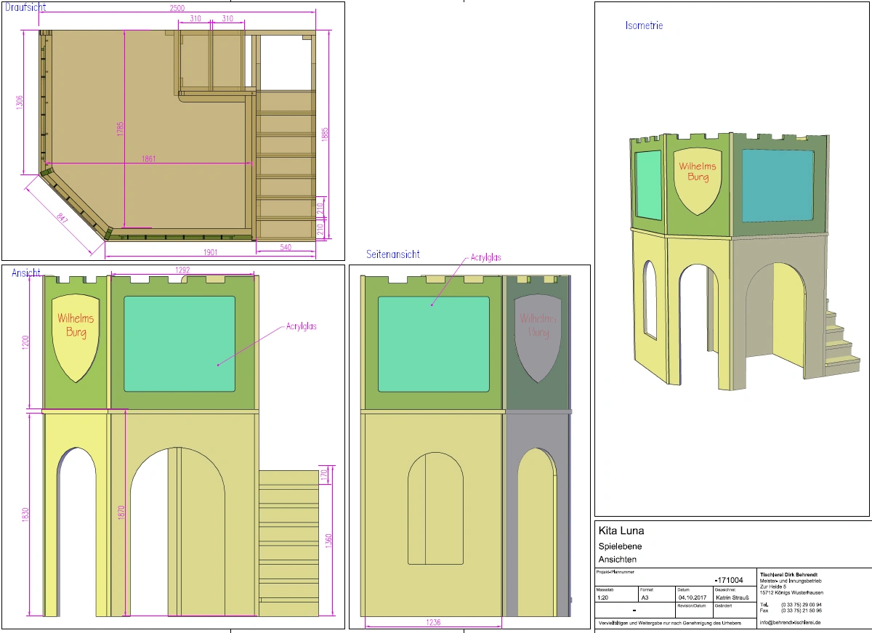Select the Acrylglas label in the Ansicht view
Viewport: 872px width, 633px height.
(302, 326)
